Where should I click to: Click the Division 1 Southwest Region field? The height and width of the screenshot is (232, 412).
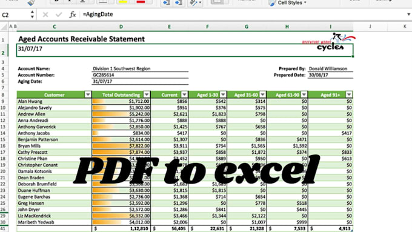140,68
